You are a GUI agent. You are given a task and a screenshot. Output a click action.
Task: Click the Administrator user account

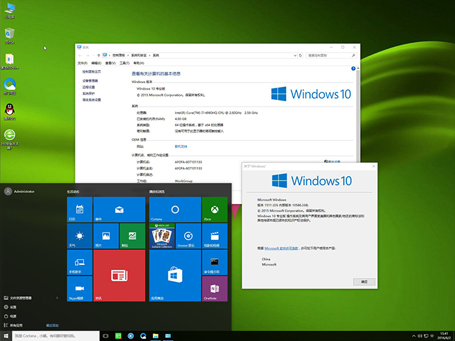(19, 191)
